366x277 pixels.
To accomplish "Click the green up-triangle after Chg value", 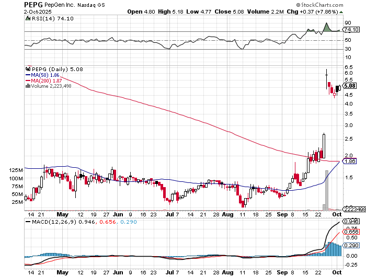I will point(341,12).
